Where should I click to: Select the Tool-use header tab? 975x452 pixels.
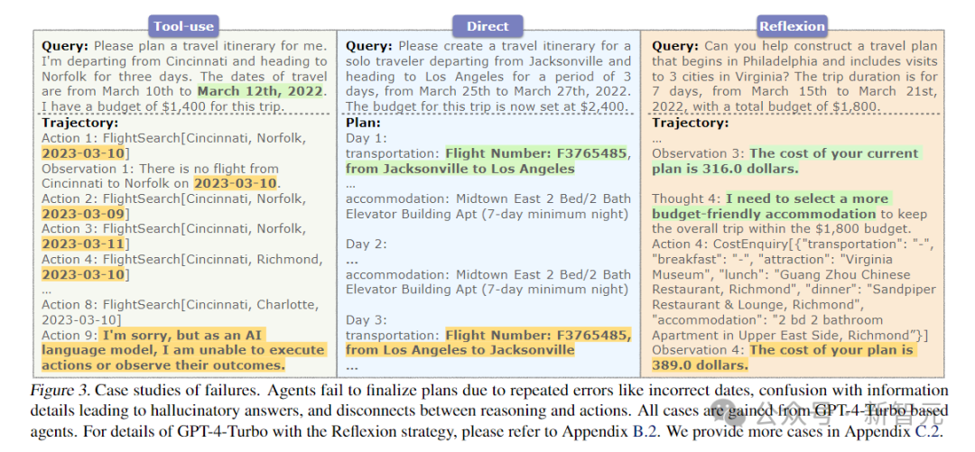(184, 26)
